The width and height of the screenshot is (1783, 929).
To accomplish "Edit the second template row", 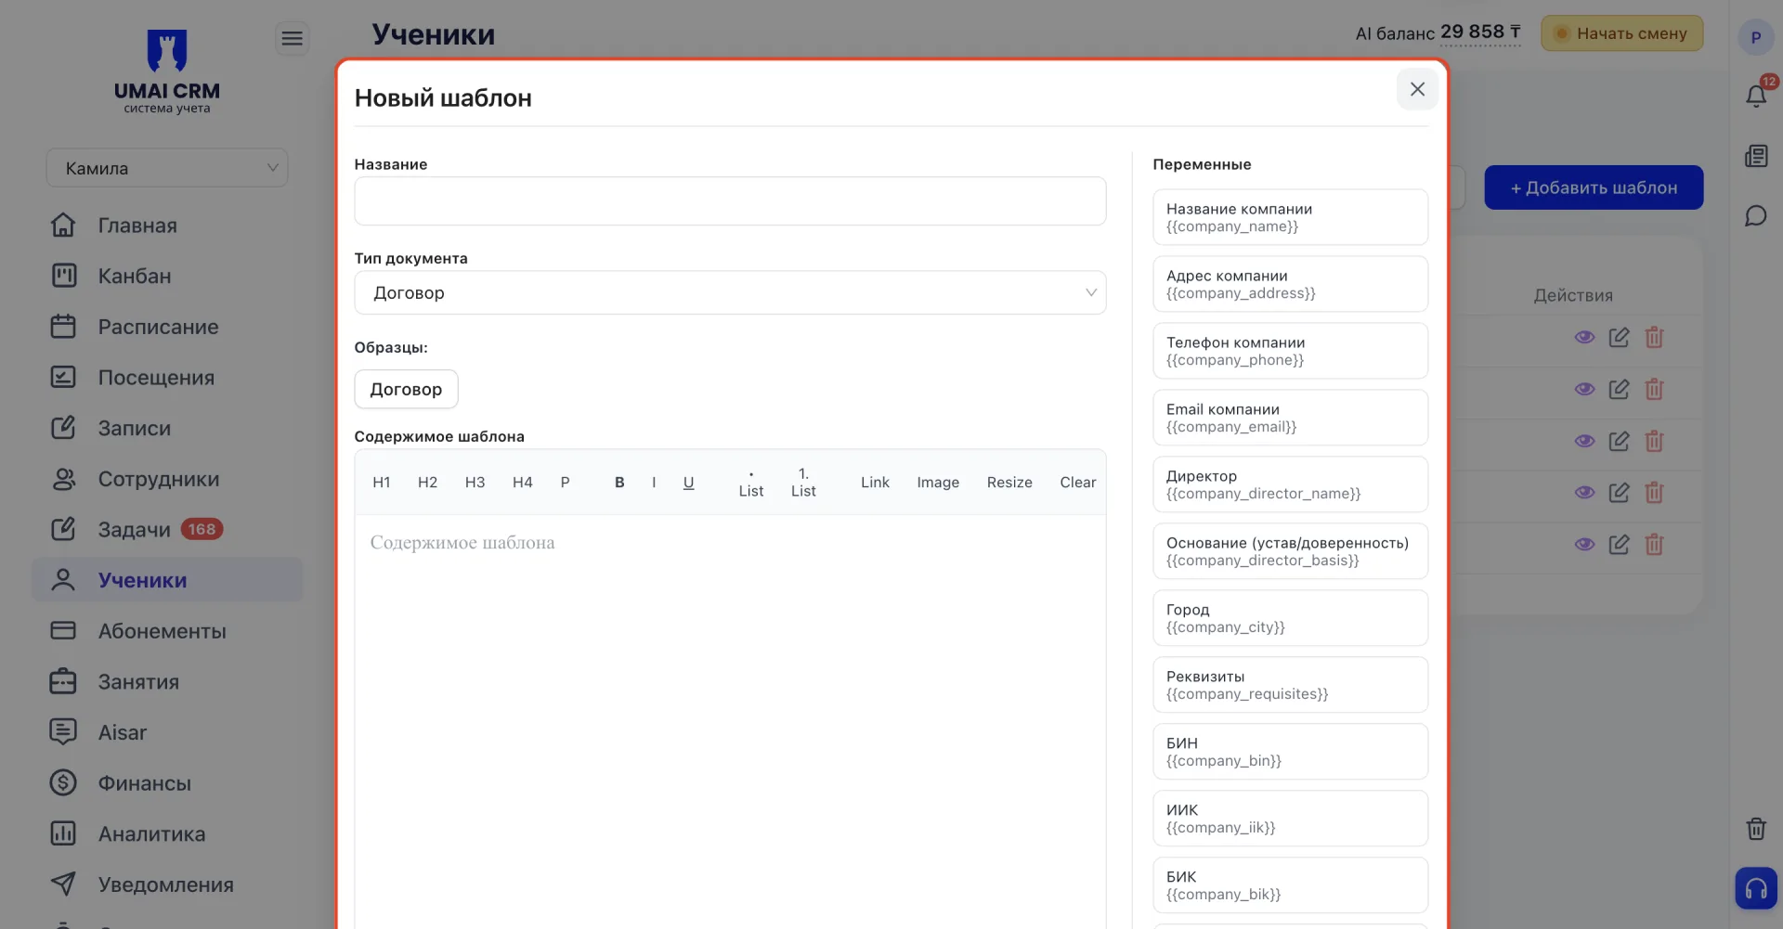I will 1619,390.
